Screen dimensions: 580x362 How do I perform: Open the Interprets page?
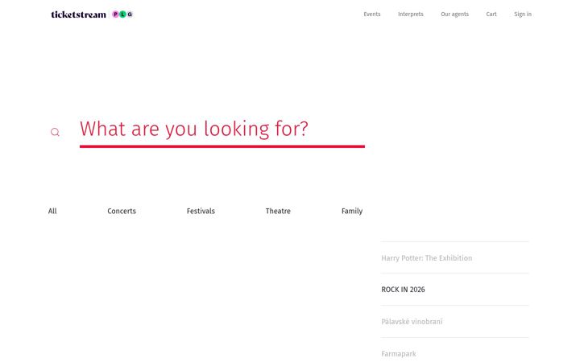(x=411, y=14)
